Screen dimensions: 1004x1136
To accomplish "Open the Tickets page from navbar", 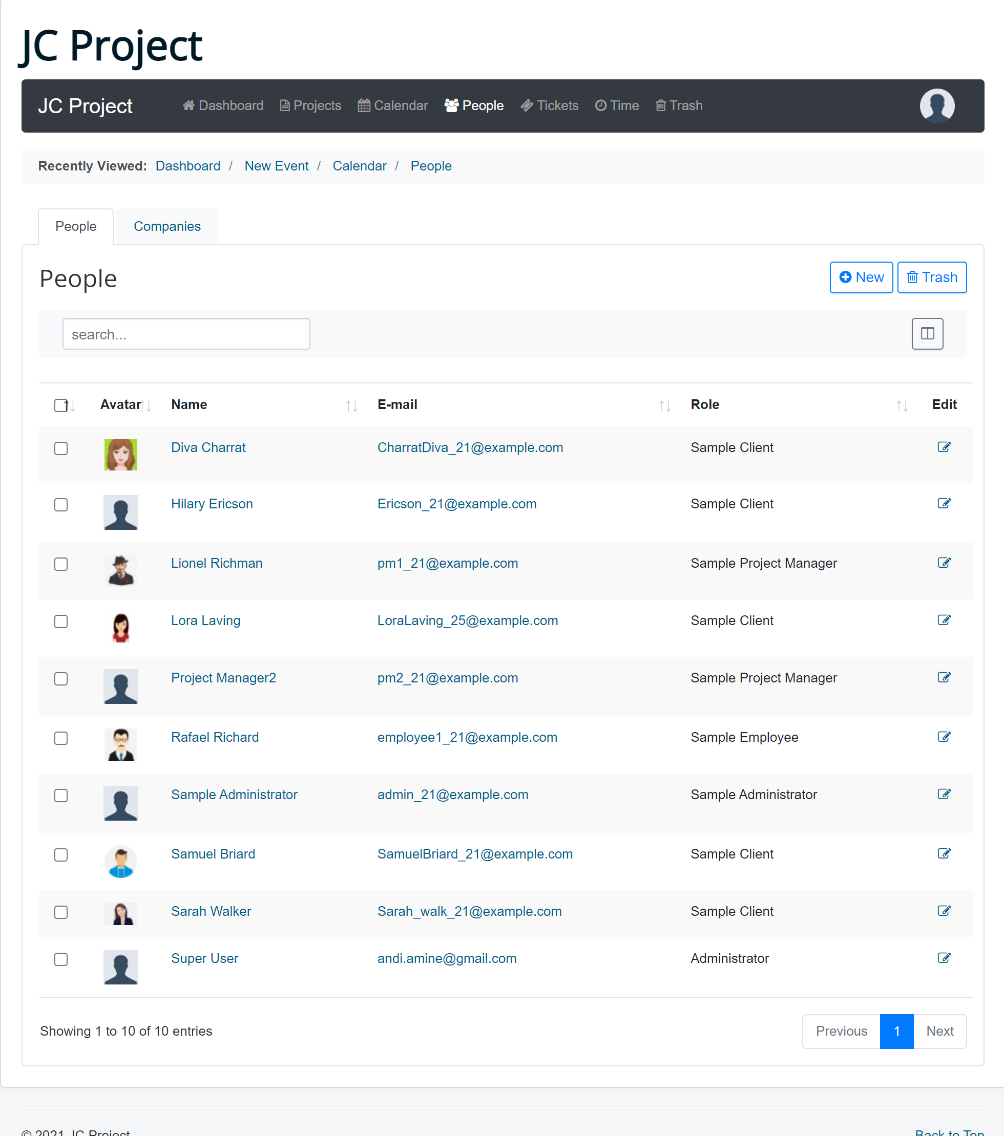I will point(550,105).
